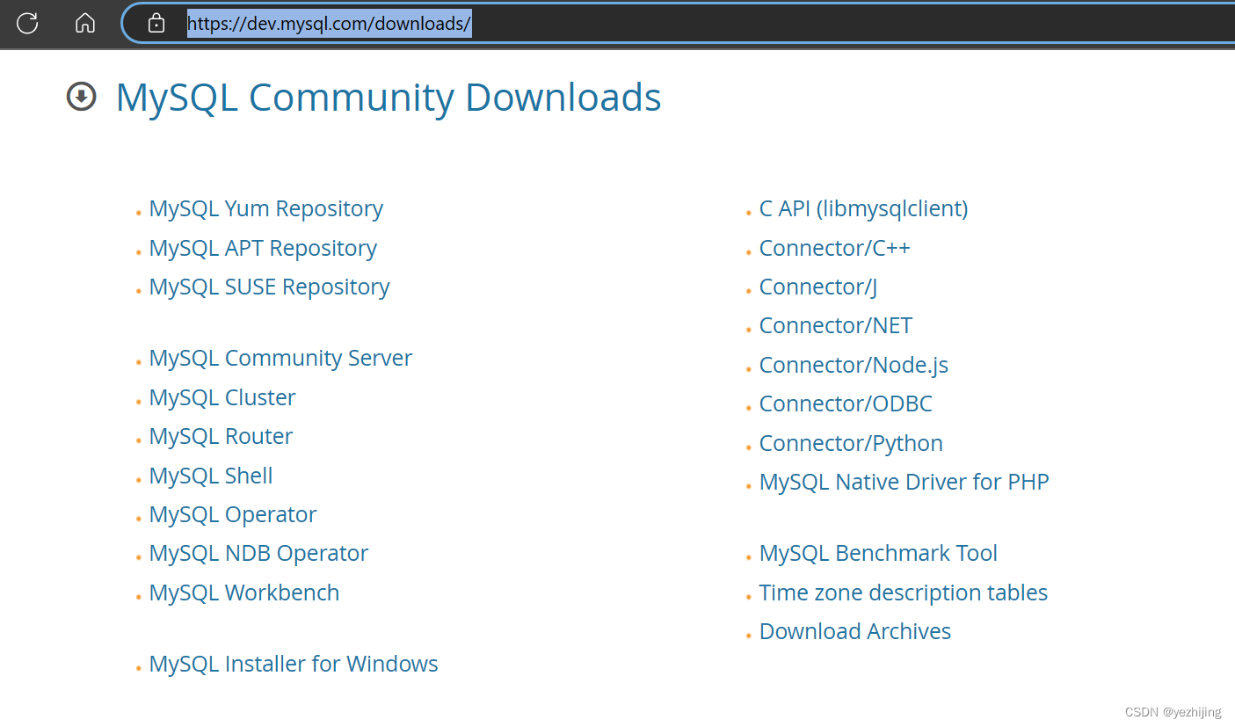Go to MySQL Workbench downloads
1235x727 pixels.
(244, 593)
